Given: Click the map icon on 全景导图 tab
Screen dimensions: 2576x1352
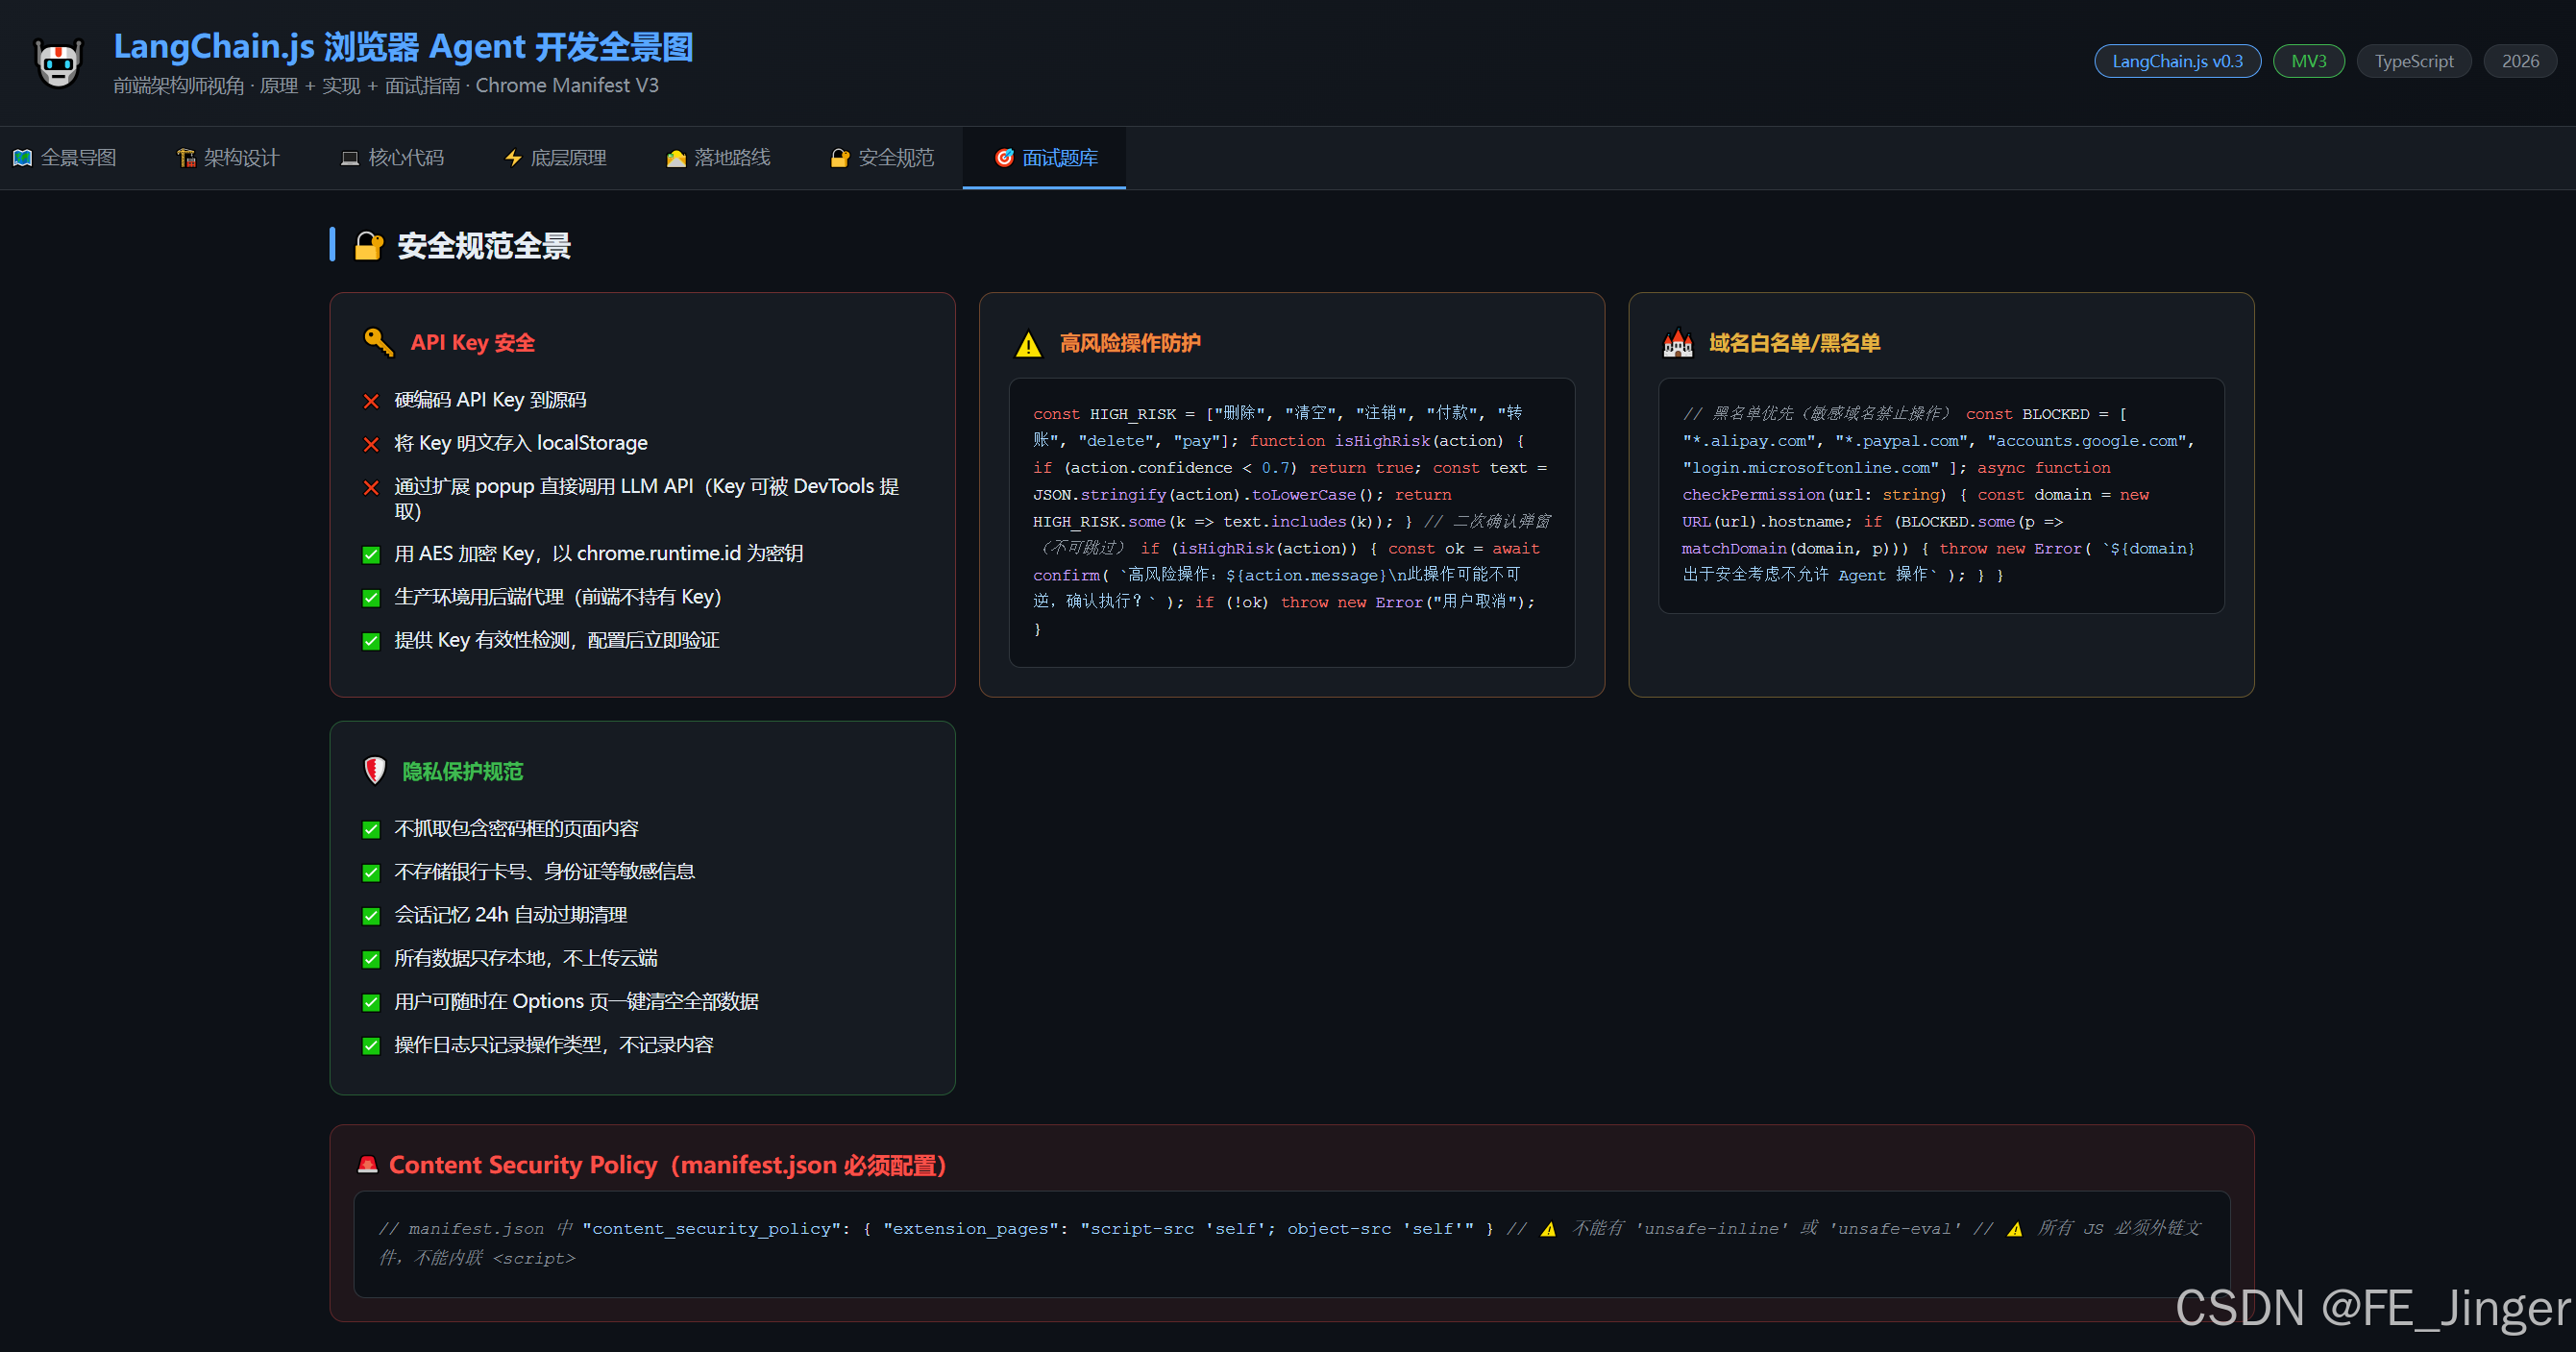Looking at the screenshot, I should 22,158.
